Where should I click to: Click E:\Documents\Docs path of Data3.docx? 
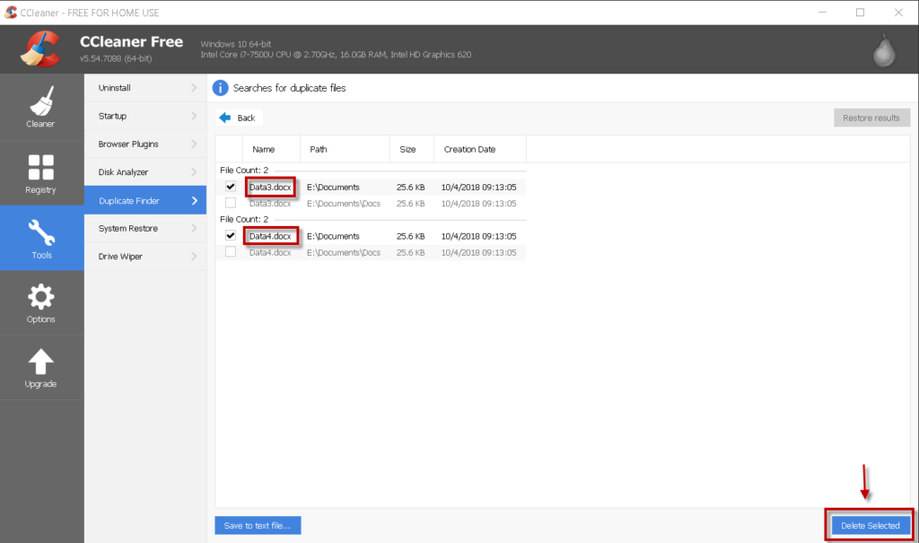[344, 204]
